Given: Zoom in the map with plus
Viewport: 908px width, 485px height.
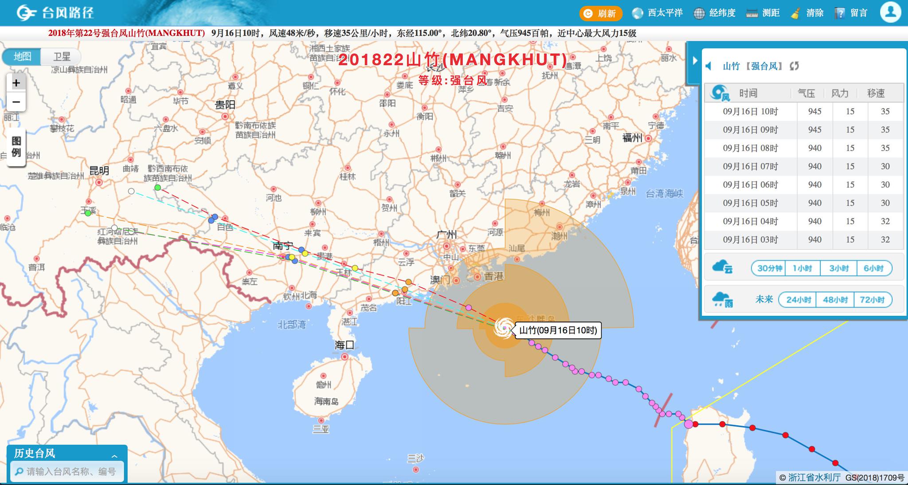Looking at the screenshot, I should click(x=16, y=83).
